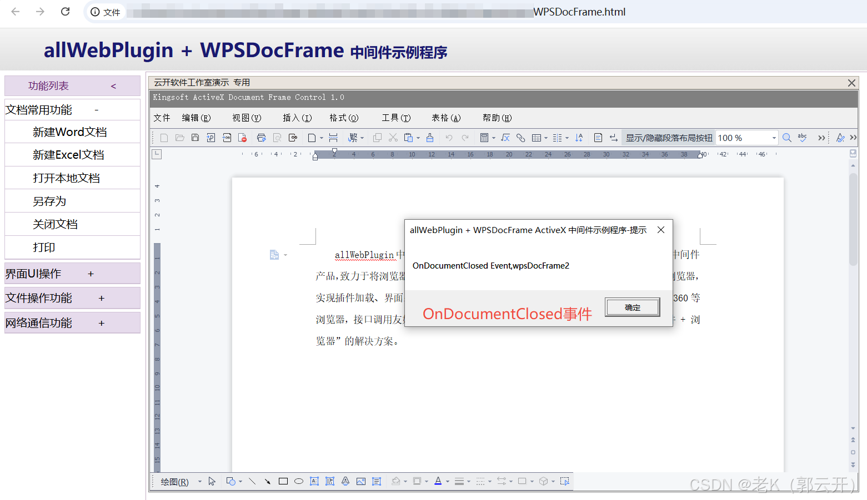Open the AutoShapes dropdown arrow
Image resolution: width=867 pixels, height=500 pixels.
pyautogui.click(x=240, y=482)
